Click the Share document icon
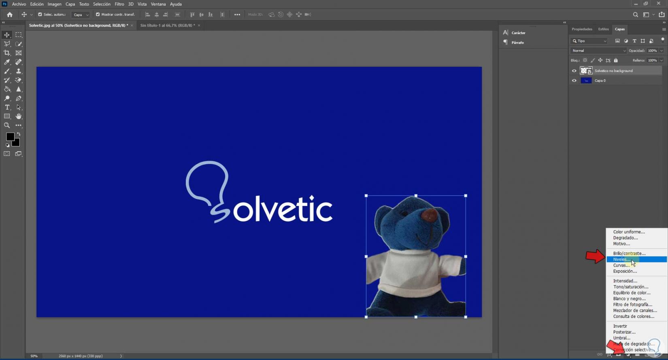Screen dimensions: 668x360 [662, 15]
